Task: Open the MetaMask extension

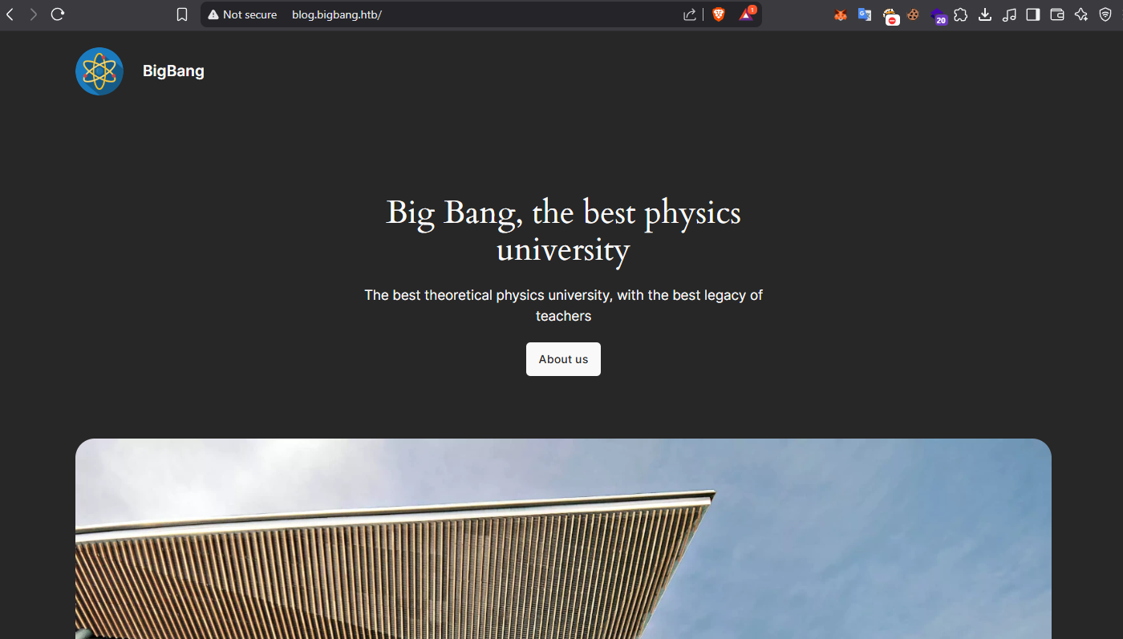Action: pyautogui.click(x=840, y=14)
